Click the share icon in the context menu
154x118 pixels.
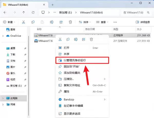(x=83, y=39)
